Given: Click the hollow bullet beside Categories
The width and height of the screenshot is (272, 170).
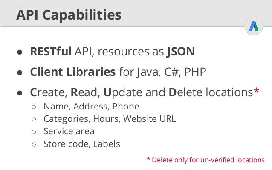Looking at the screenshot, I should click(34, 119).
